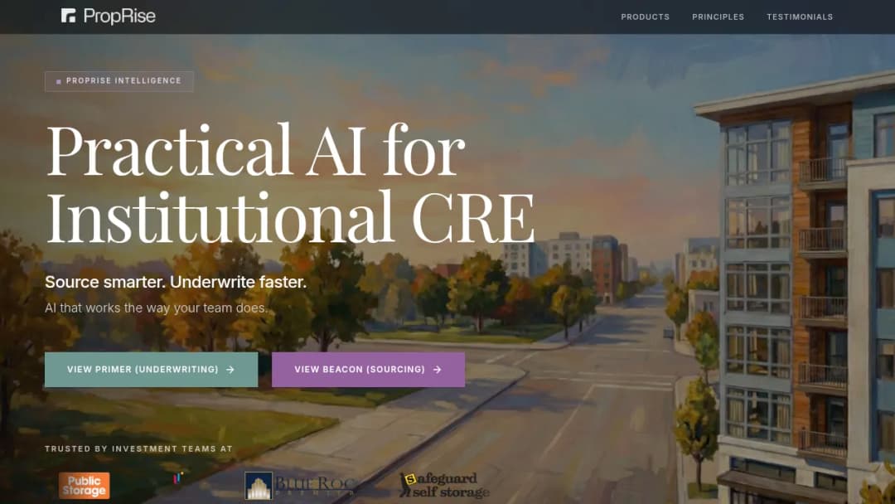Click the 'Source smarter. Underwrite faster.' text

point(176,282)
